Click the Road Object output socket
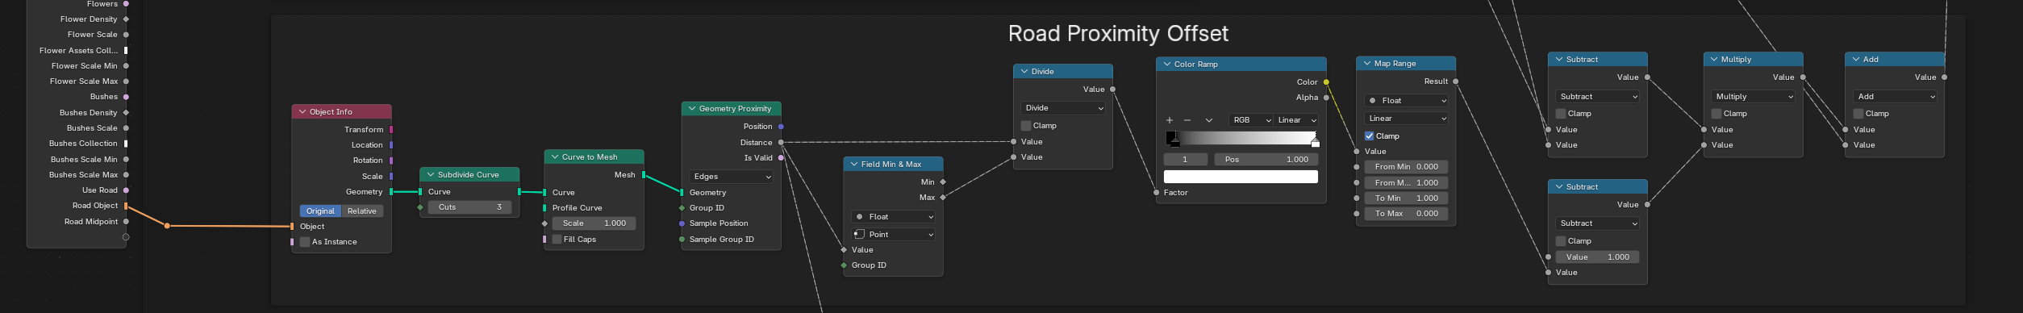Screen dimensions: 2023x313 (x=126, y=206)
